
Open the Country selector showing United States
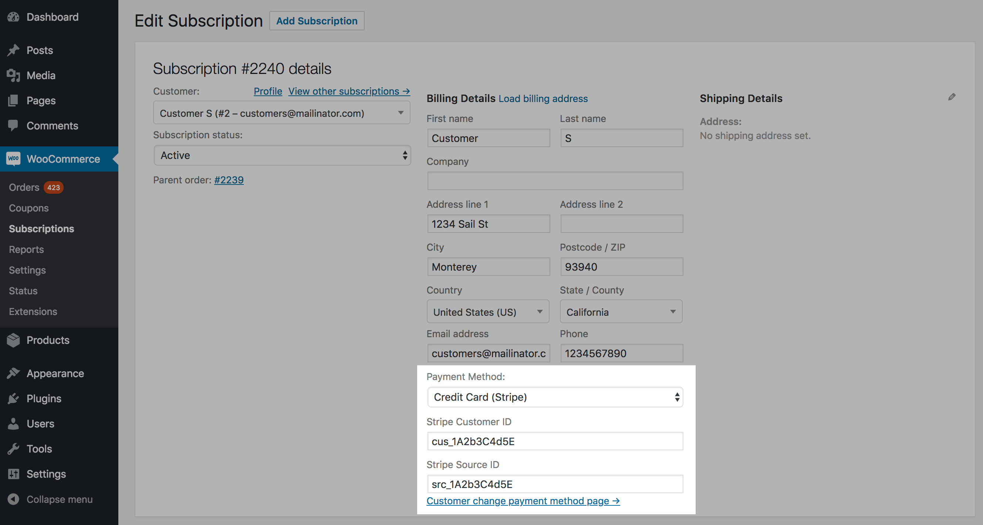click(x=488, y=312)
